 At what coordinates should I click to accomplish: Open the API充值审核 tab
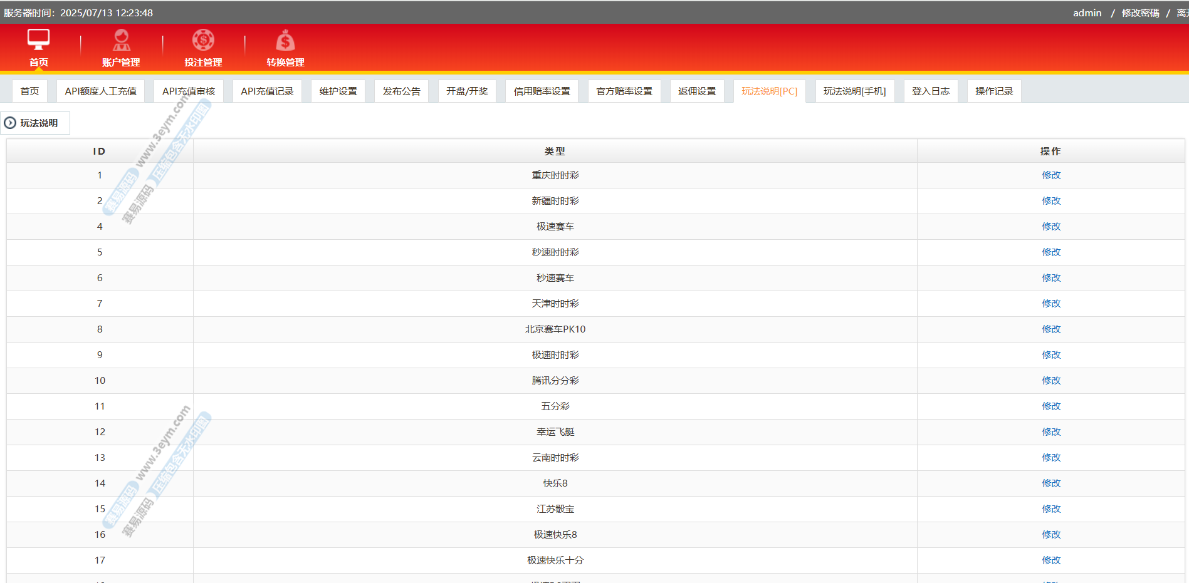point(188,91)
